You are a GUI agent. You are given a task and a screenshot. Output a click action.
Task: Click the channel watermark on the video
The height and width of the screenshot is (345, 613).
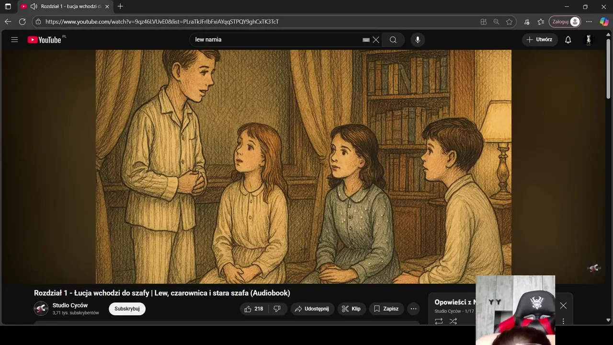(594, 268)
